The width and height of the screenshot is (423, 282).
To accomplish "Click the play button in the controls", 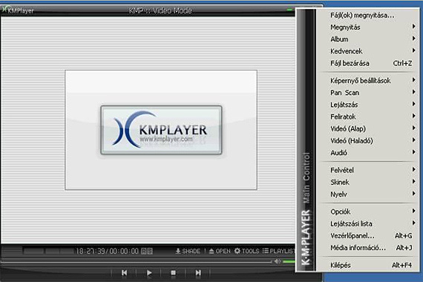I will pos(149,273).
